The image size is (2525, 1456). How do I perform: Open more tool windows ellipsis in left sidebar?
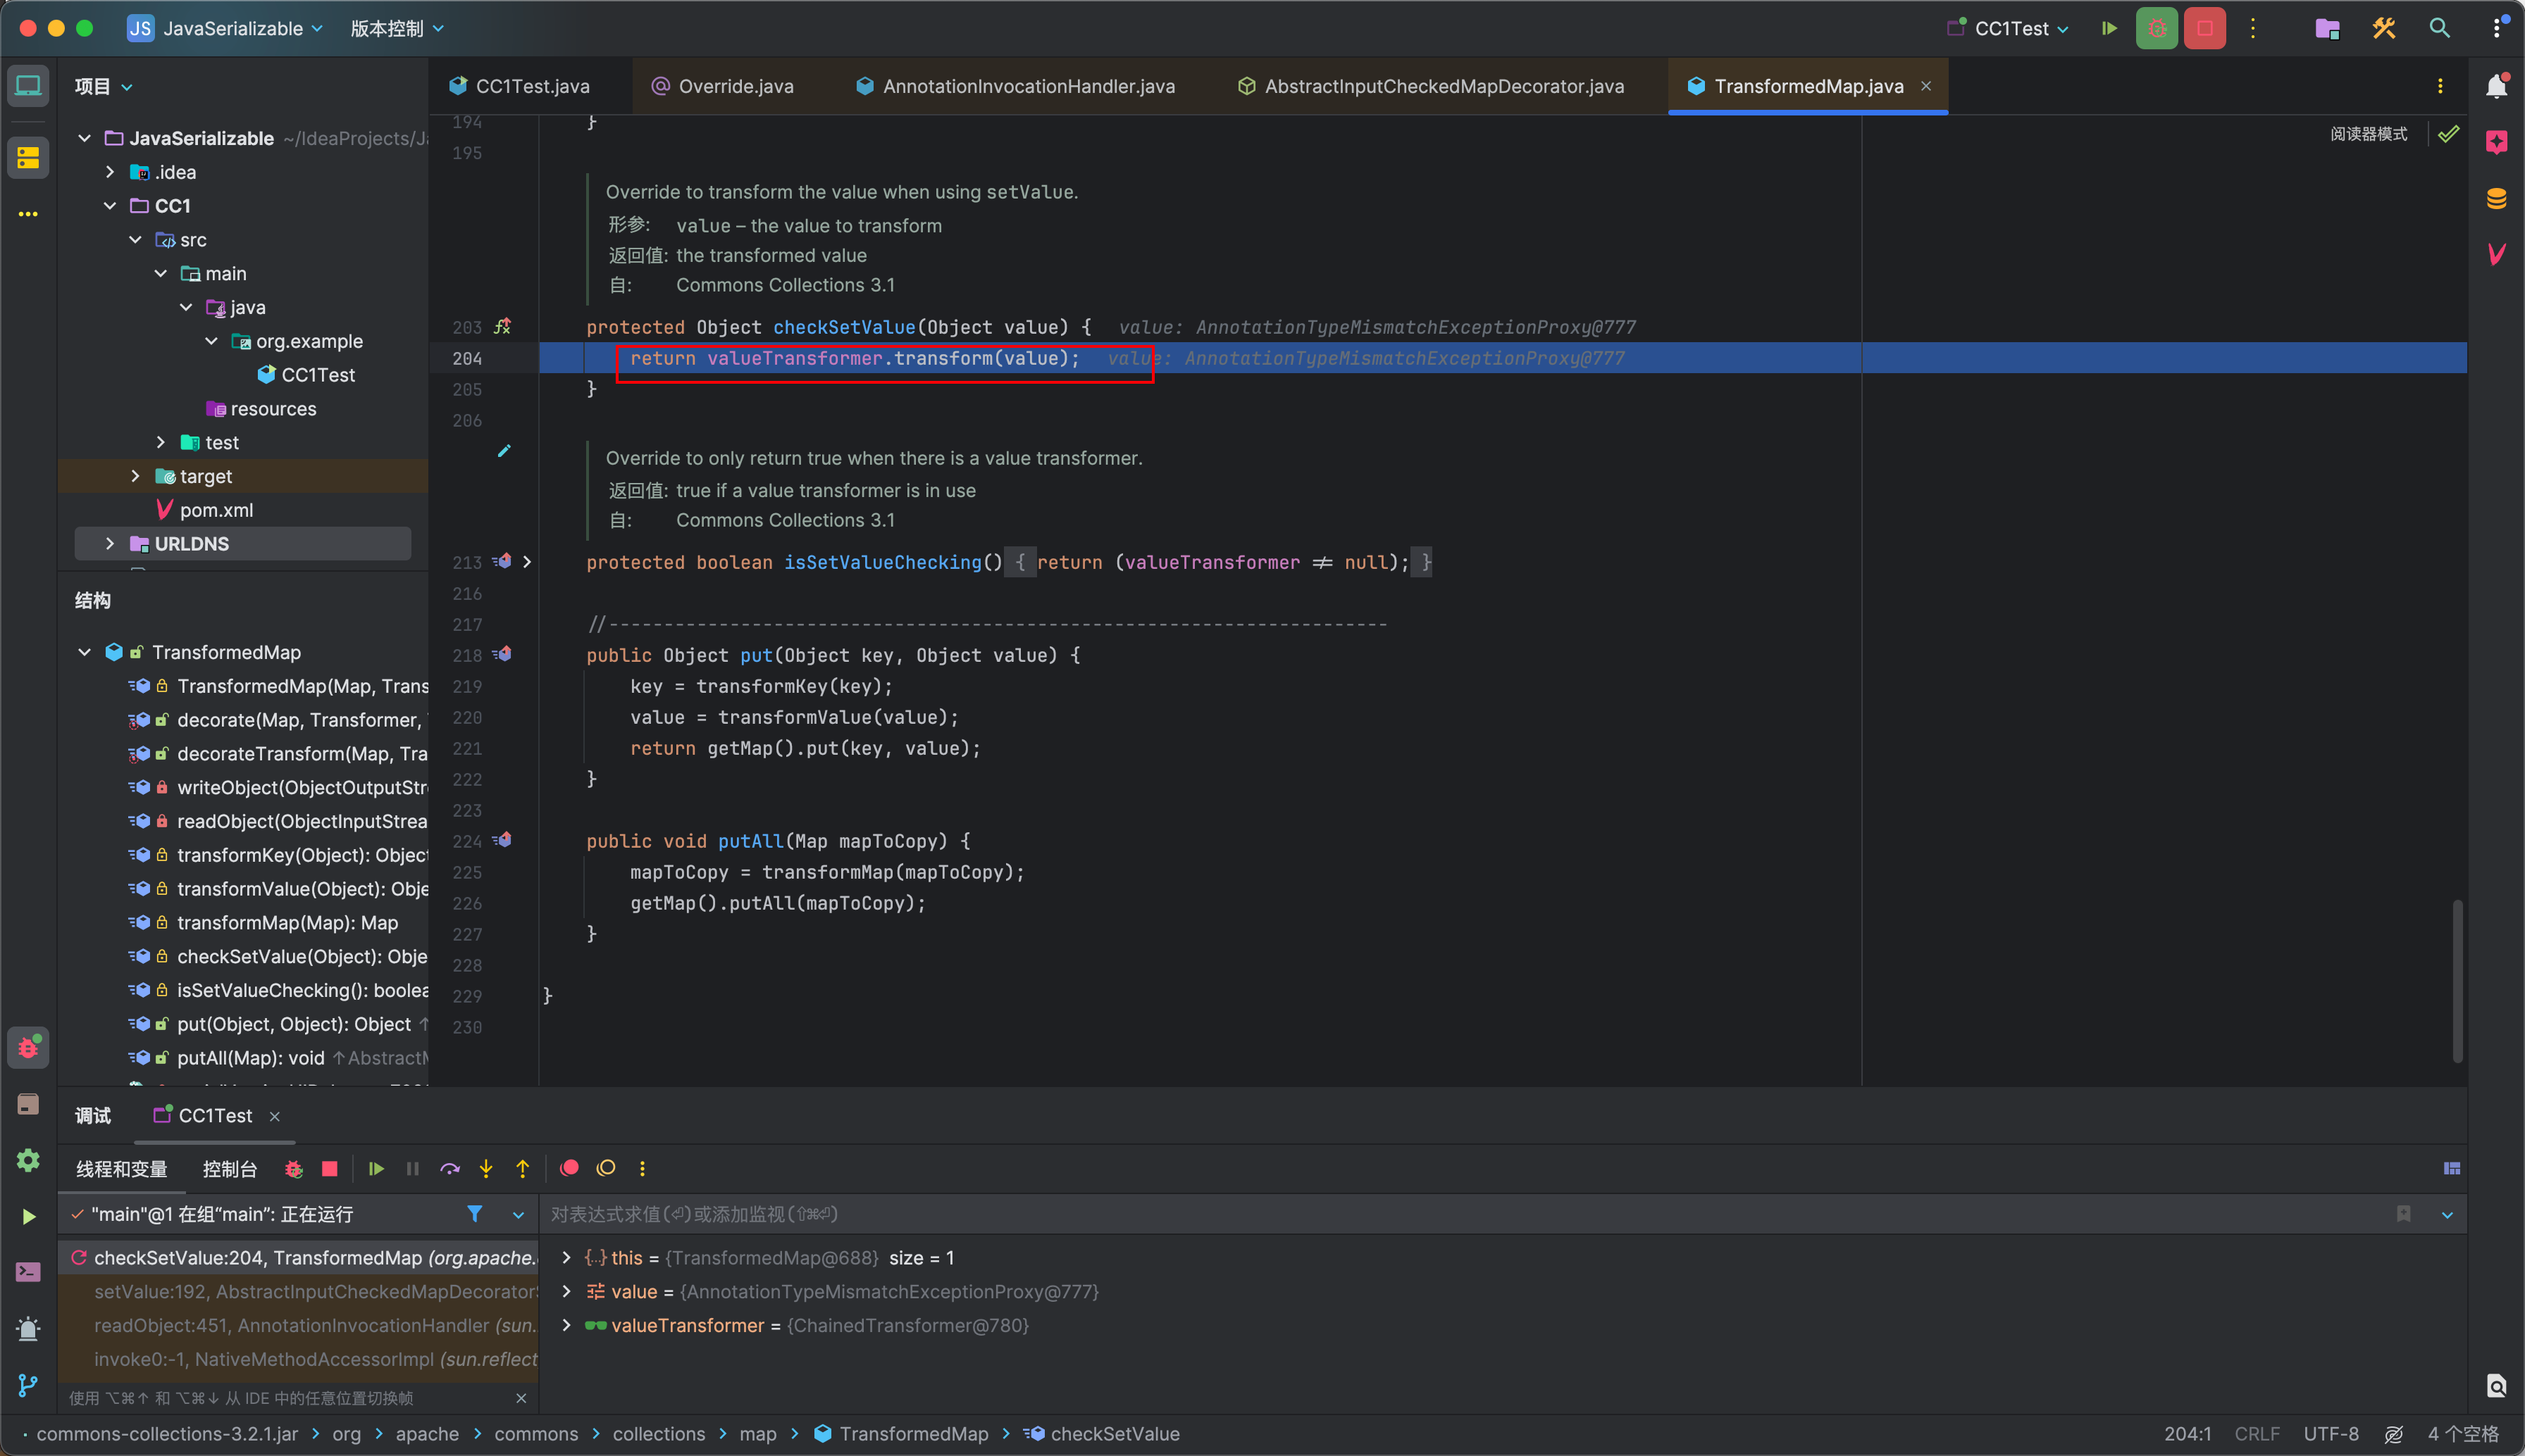coord(28,214)
